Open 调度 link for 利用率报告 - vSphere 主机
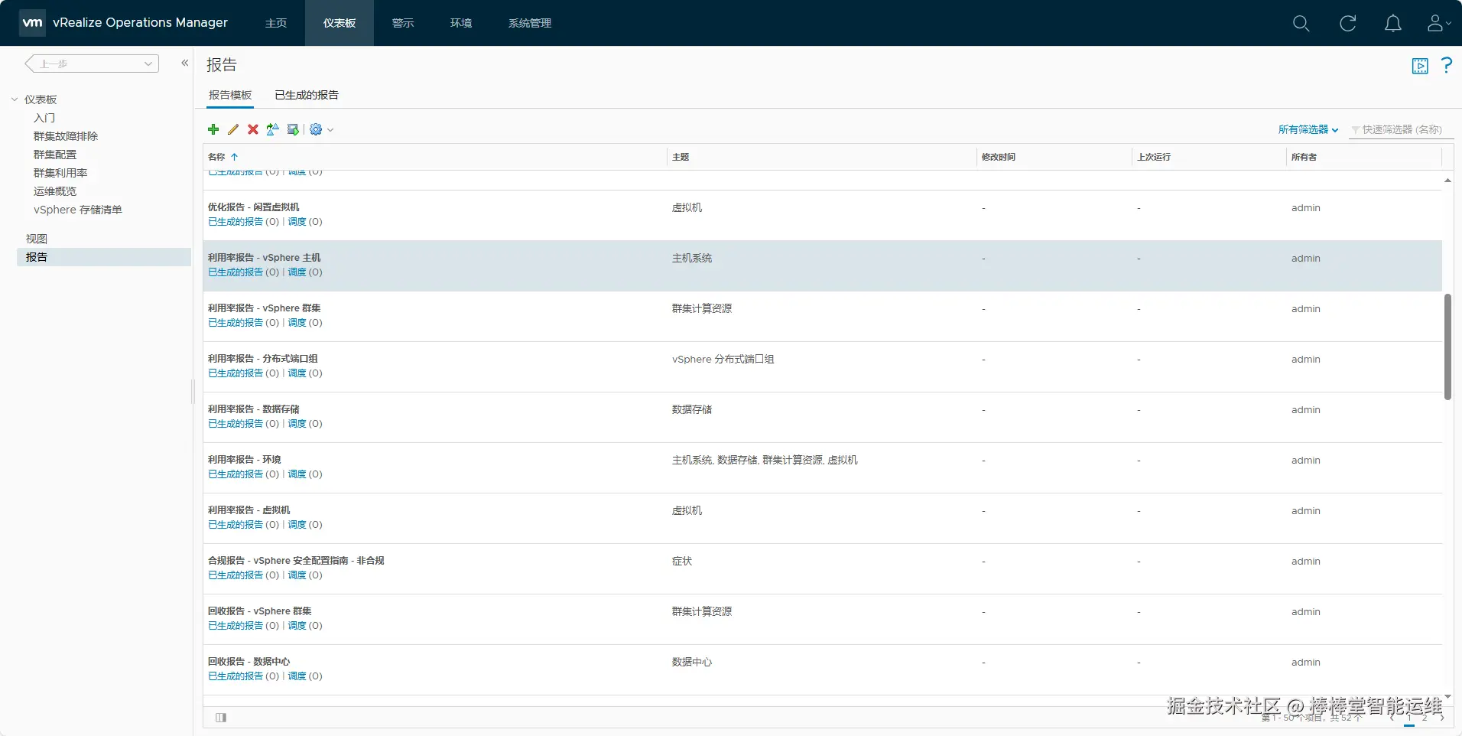 click(x=297, y=272)
